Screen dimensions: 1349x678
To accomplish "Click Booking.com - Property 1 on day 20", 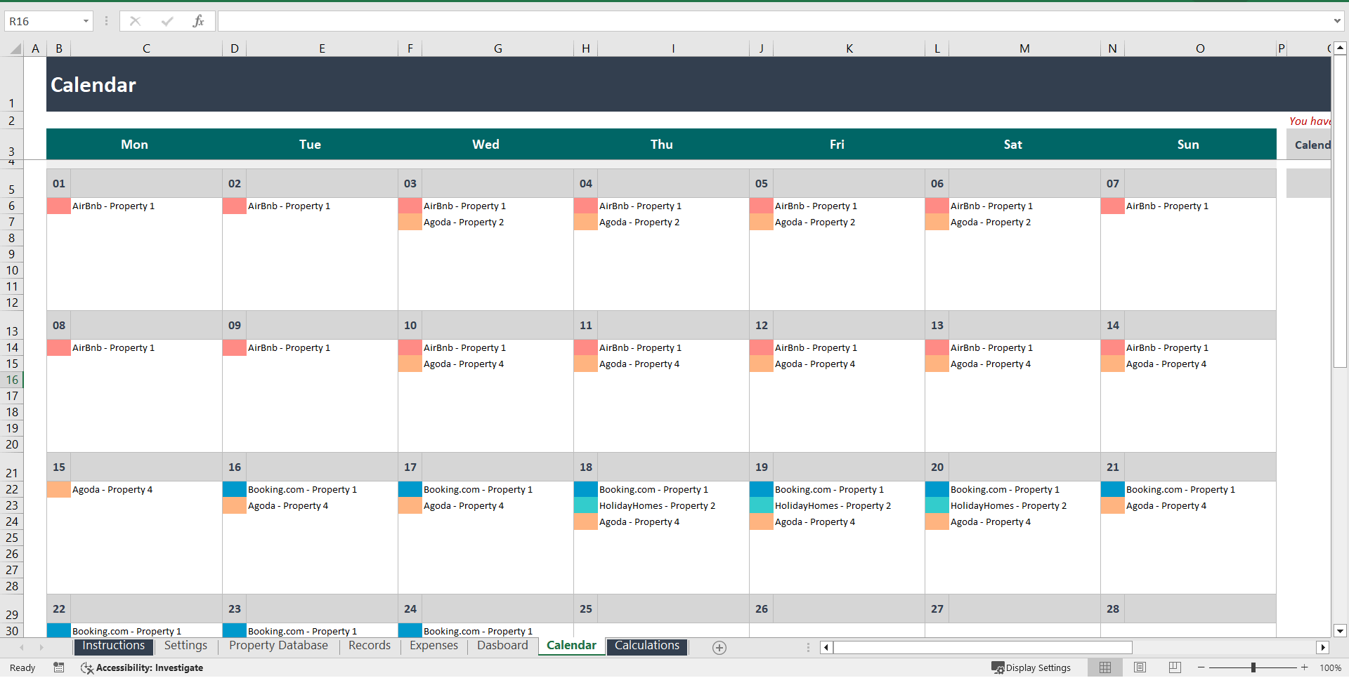I will click(1005, 489).
